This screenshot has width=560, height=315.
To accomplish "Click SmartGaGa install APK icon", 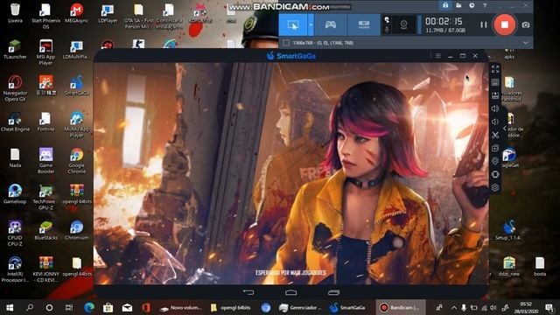I will [x=495, y=148].
